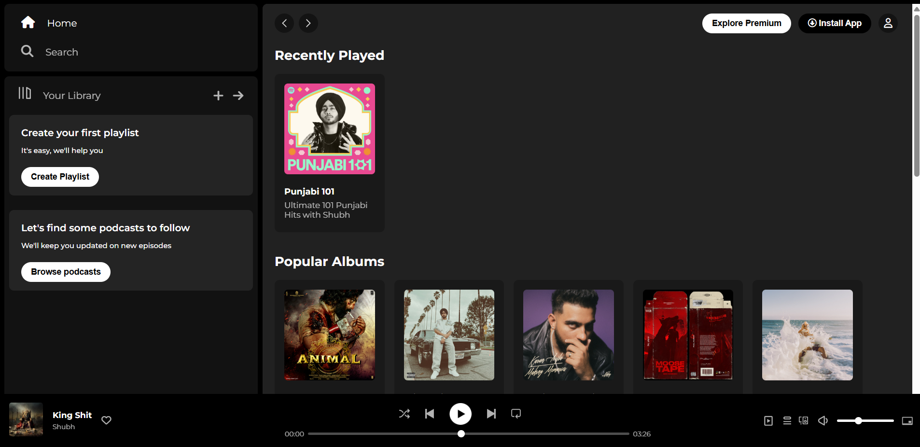Click the now playing King Shit artwork
This screenshot has height=447, width=920.
pyautogui.click(x=26, y=419)
